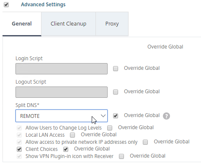The width and height of the screenshot is (201, 163).
Task: Open the Split DNS dropdown arrow
Action: (103, 116)
